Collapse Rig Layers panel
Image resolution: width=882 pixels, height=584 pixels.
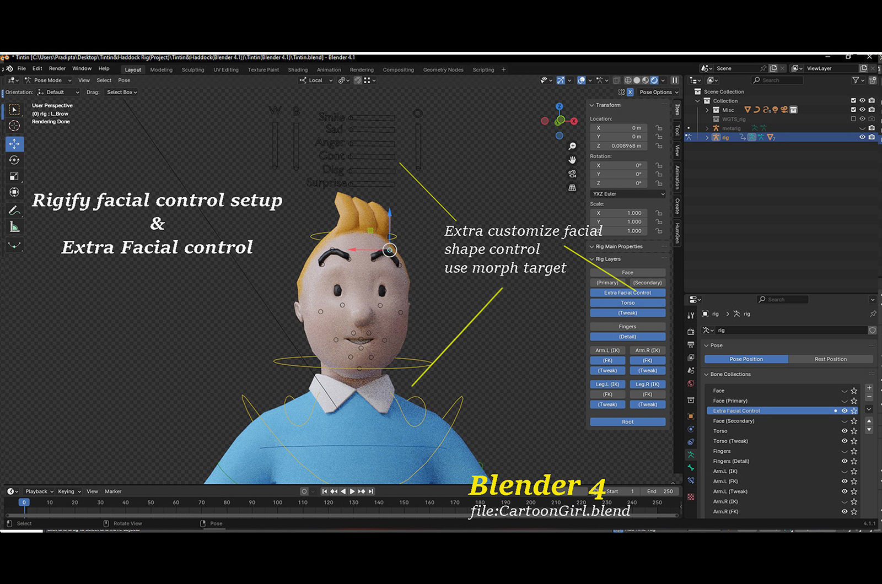(592, 259)
